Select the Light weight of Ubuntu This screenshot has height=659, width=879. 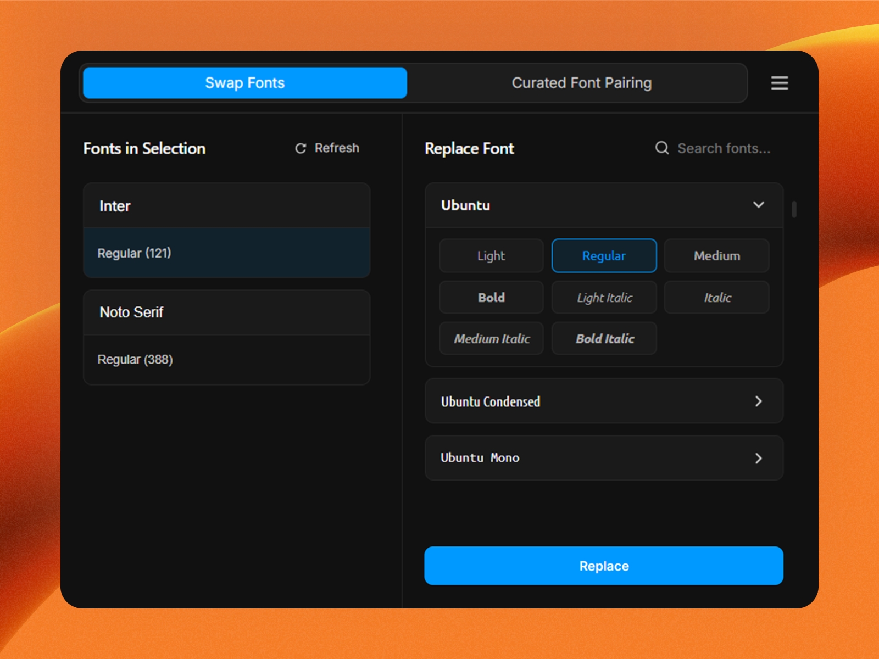tap(491, 255)
